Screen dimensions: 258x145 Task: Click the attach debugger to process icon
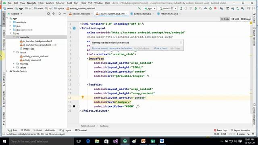click(x=210, y=8)
